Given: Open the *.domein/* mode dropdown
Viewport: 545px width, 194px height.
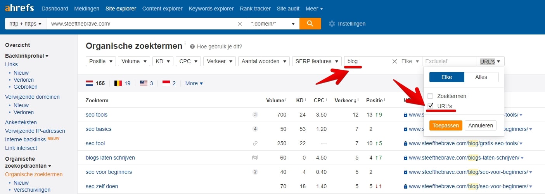Looking at the screenshot, I should pyautogui.click(x=273, y=24).
